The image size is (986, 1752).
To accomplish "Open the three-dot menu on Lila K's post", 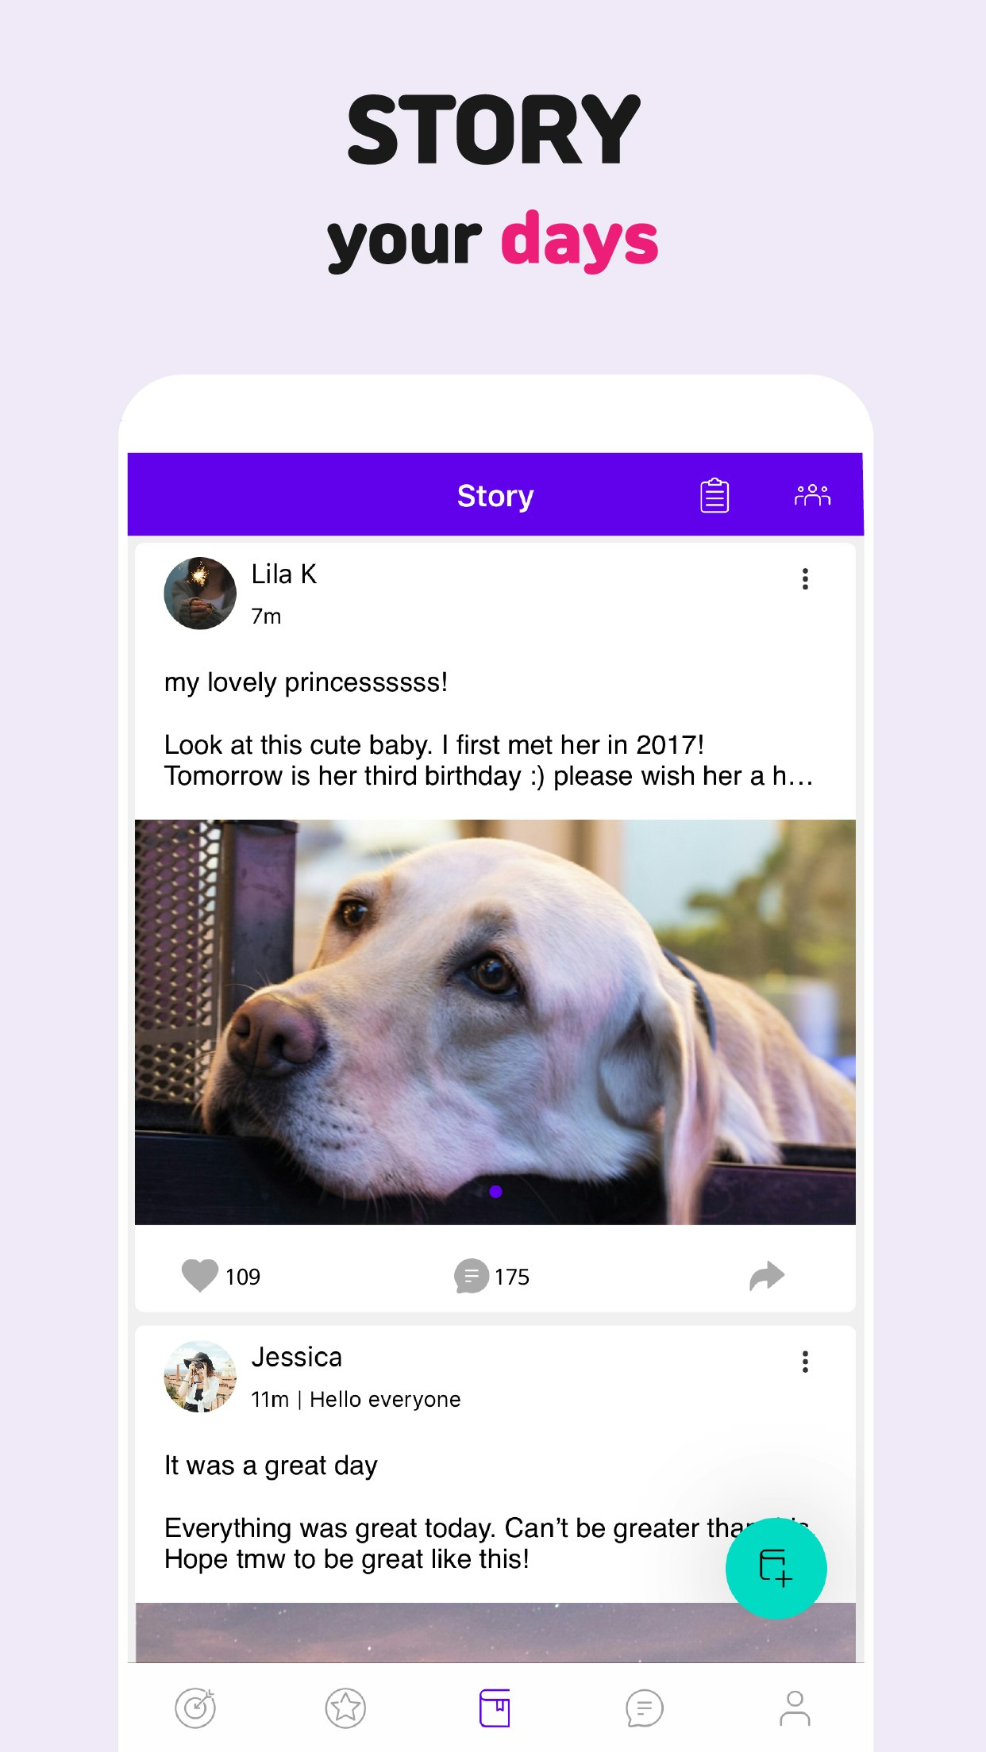I will point(805,578).
